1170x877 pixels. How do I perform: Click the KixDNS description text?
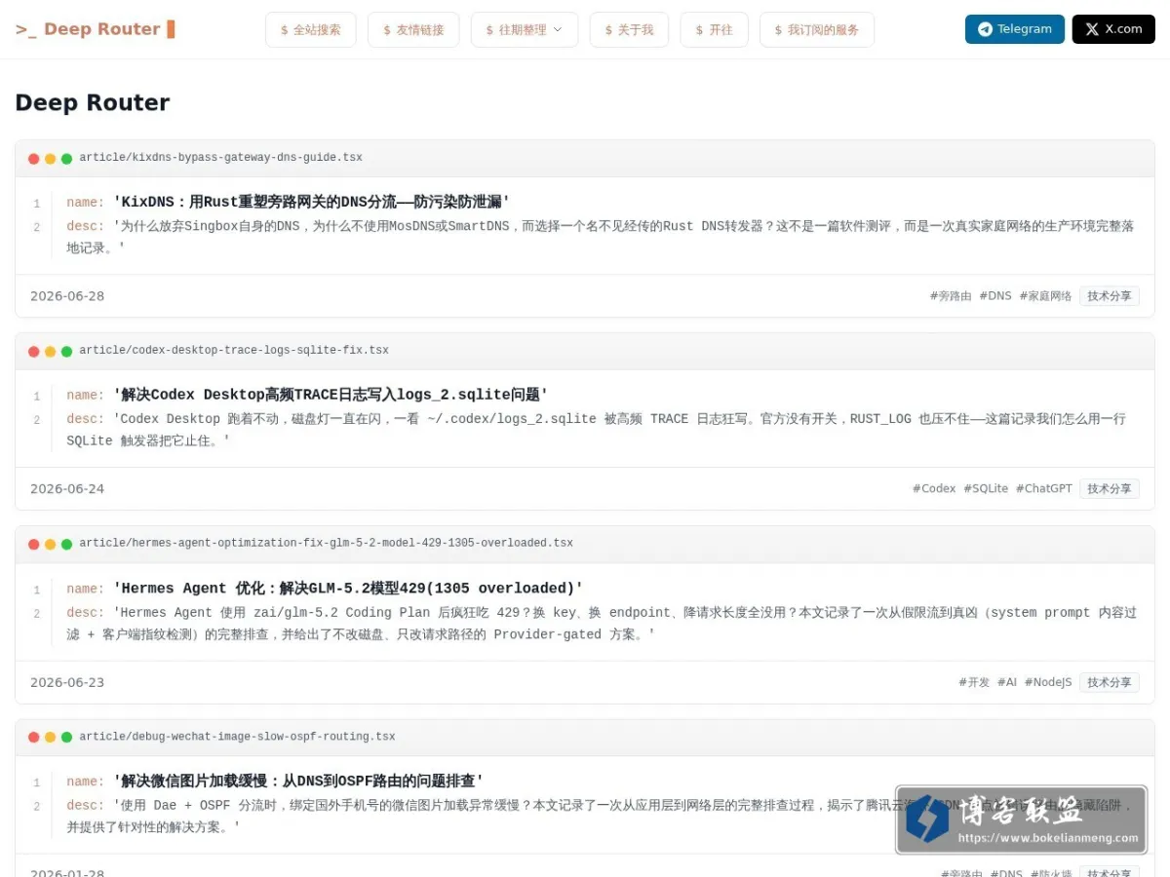point(601,237)
